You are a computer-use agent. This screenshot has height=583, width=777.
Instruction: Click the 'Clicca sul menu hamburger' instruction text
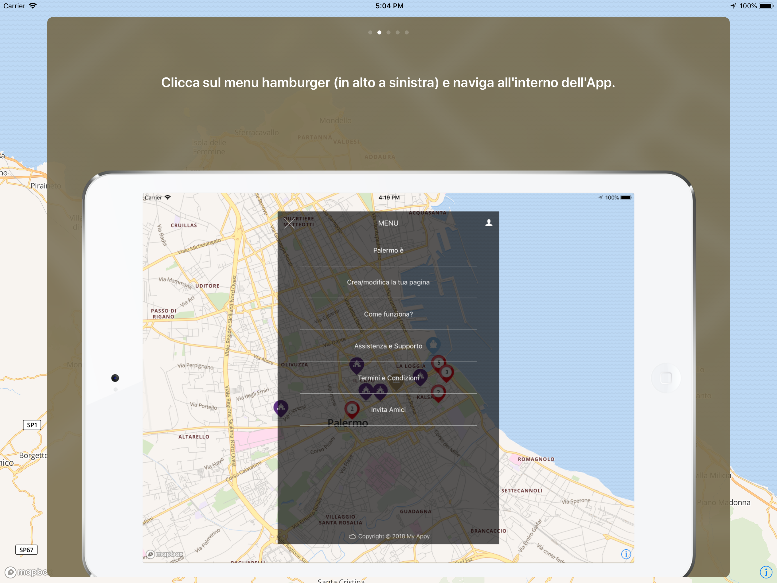coord(388,83)
